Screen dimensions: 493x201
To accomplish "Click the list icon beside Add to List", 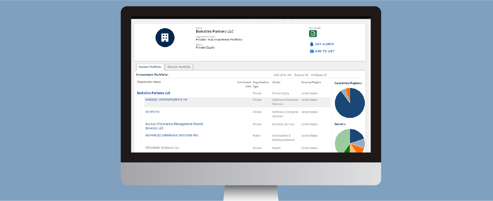I will pyautogui.click(x=312, y=51).
